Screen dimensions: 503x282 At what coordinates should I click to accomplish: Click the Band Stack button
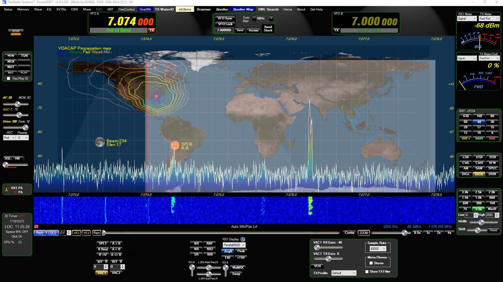pos(268,29)
